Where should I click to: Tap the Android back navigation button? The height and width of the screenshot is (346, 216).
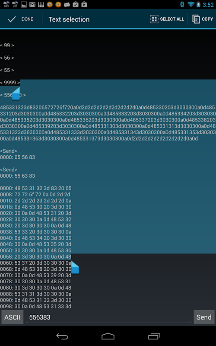point(62,336)
